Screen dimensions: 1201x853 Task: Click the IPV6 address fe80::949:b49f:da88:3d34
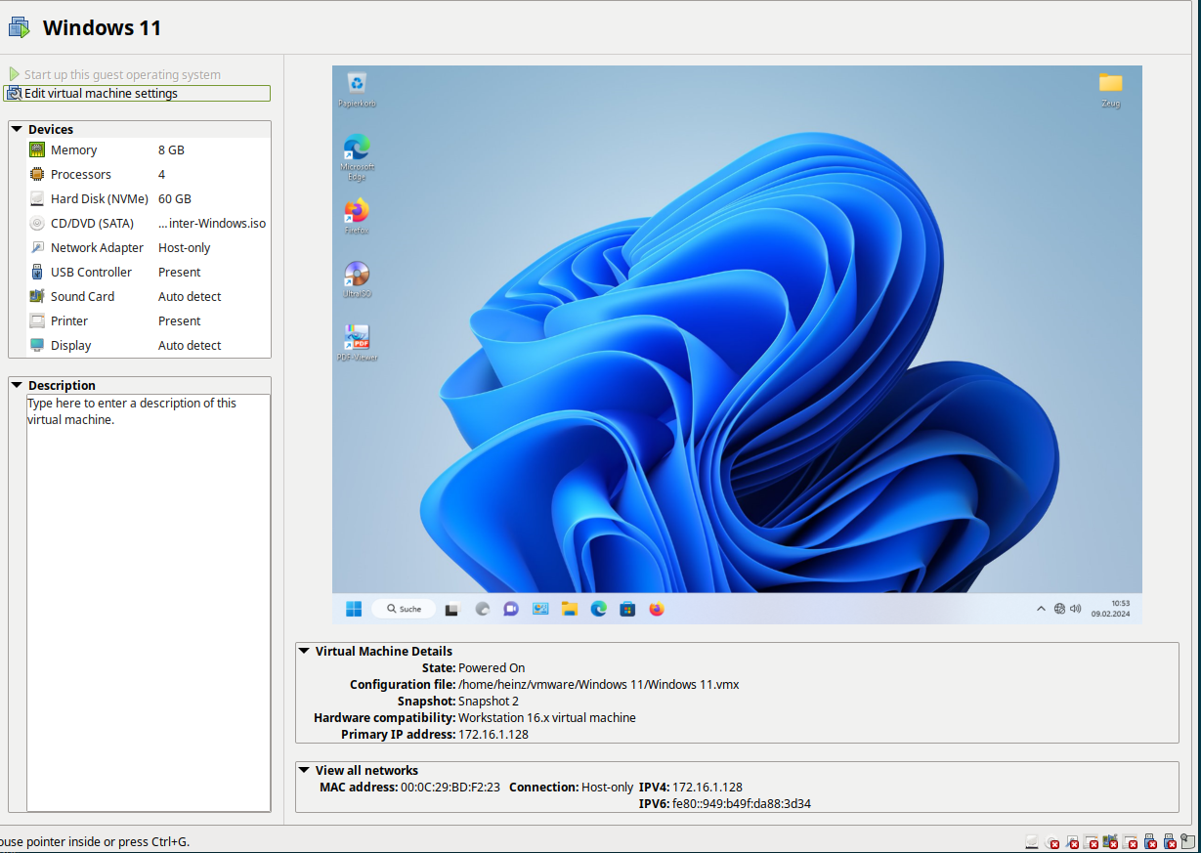click(x=742, y=804)
